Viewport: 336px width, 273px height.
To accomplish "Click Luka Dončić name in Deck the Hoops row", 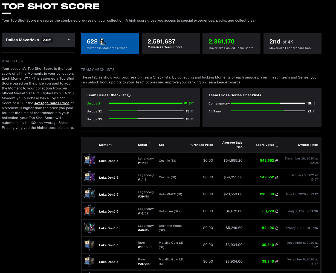I will pyautogui.click(x=109, y=228).
